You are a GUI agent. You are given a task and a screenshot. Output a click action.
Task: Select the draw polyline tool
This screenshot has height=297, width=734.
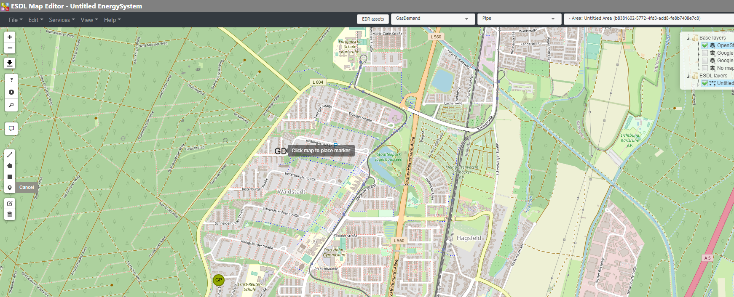click(x=10, y=155)
